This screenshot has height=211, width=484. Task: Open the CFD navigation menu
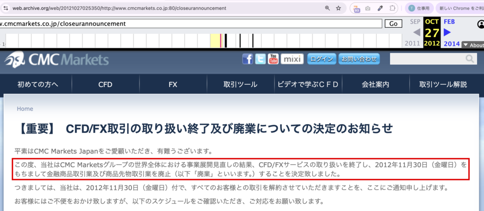(x=105, y=84)
